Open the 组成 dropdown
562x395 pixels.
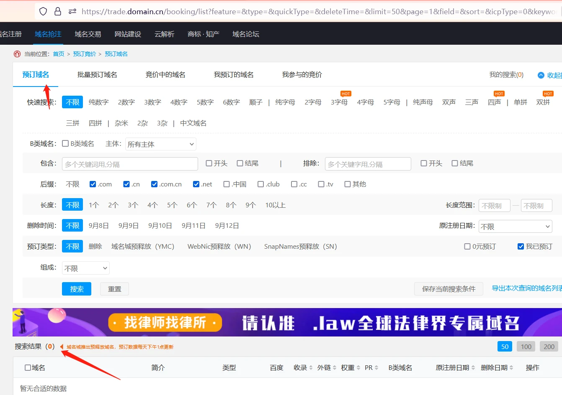86,268
